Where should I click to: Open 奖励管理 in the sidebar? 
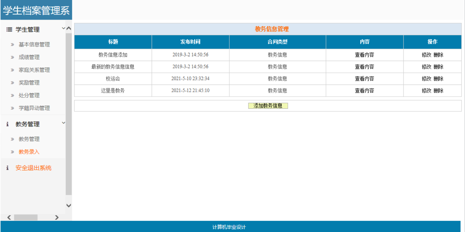[29, 83]
